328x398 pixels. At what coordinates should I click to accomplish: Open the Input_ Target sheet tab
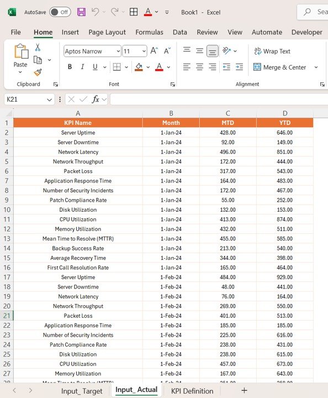[x=82, y=391]
